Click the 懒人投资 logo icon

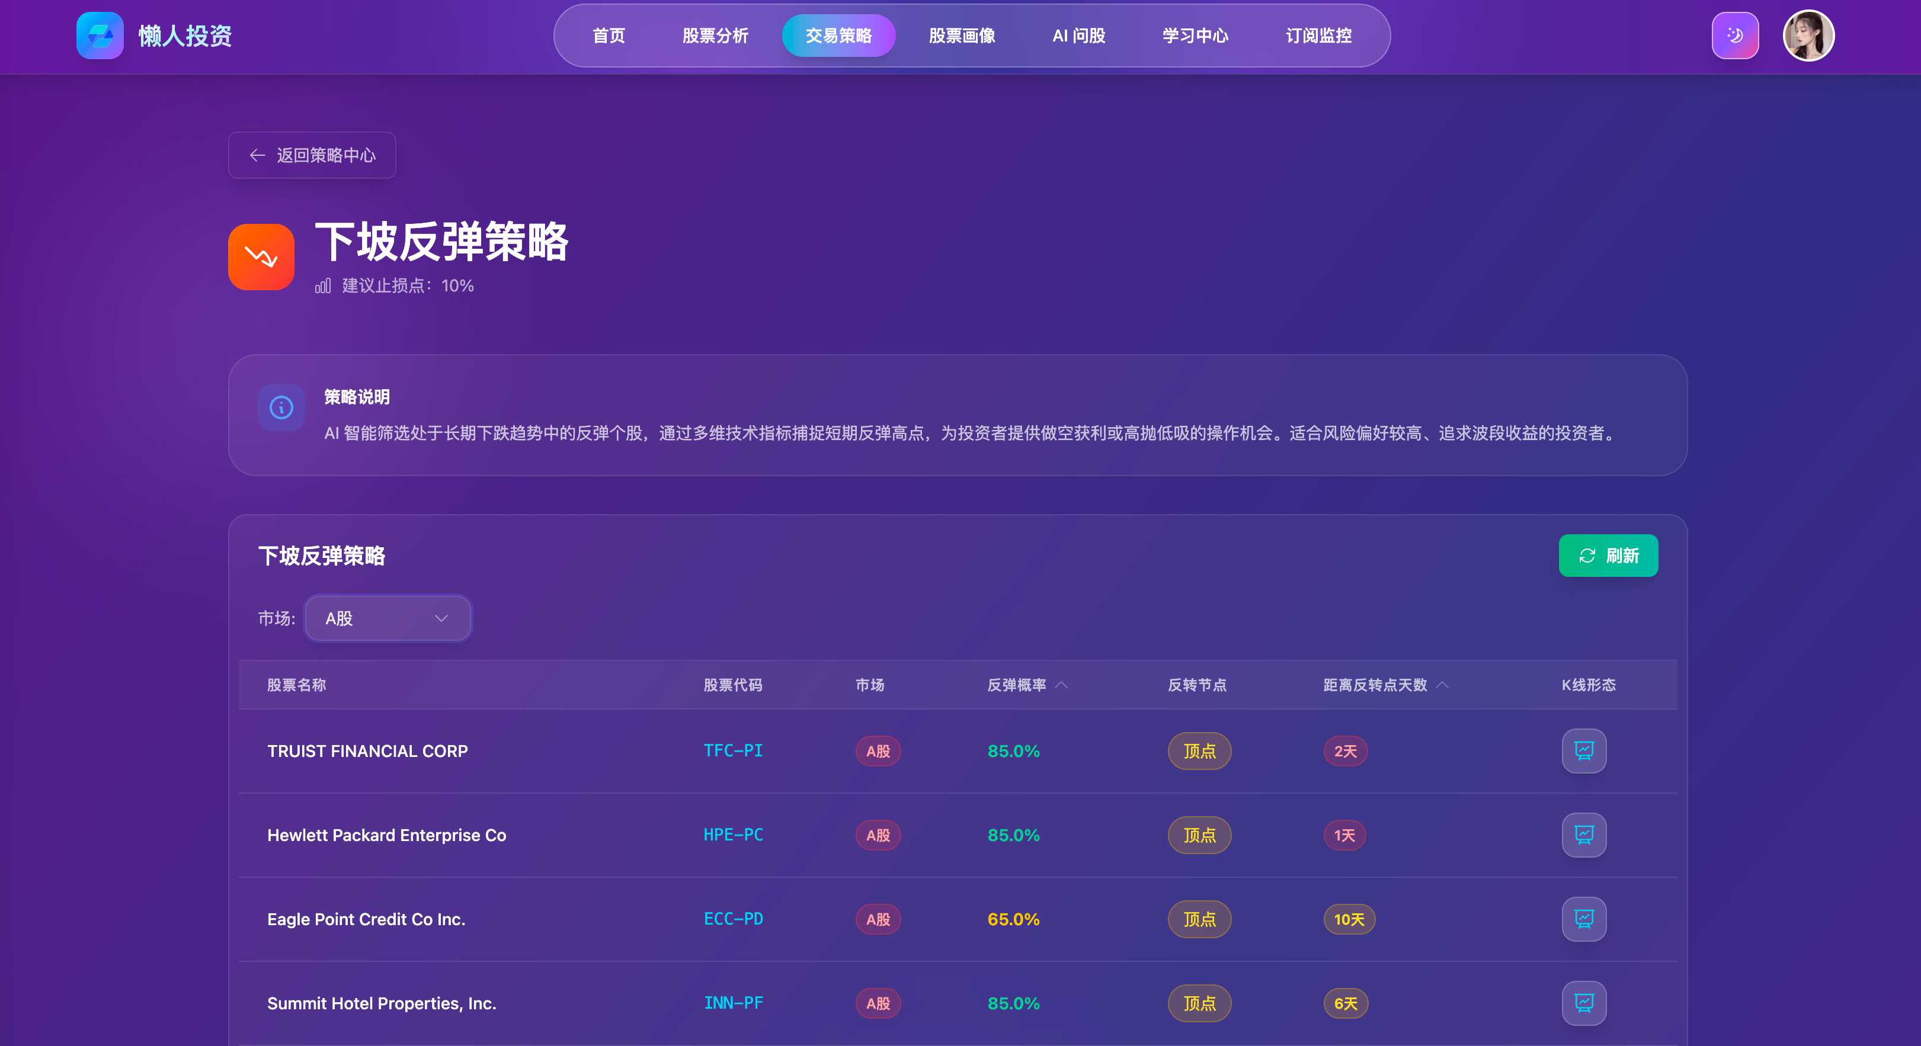(x=100, y=35)
